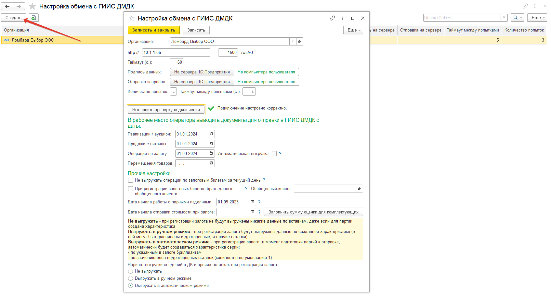
Task: Open calendar for Перемещения товаров date
Action: tap(211, 163)
